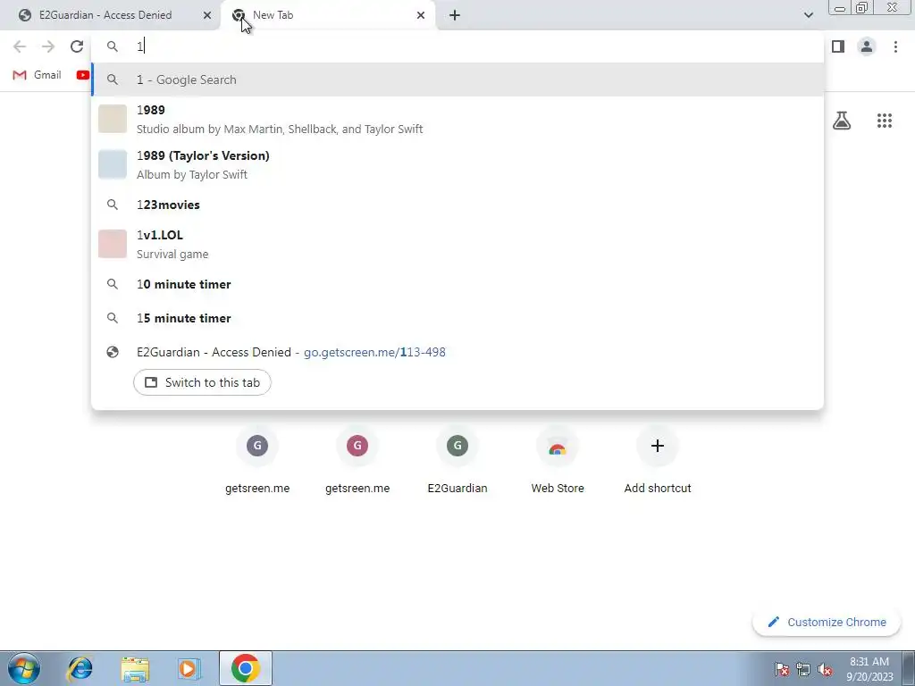The image size is (915, 686).
Task: Click the Add shortcut button
Action: pos(658,461)
